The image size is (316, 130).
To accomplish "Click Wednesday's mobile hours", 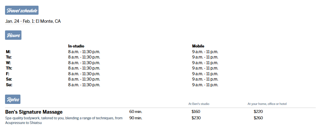I will coord(205,63).
